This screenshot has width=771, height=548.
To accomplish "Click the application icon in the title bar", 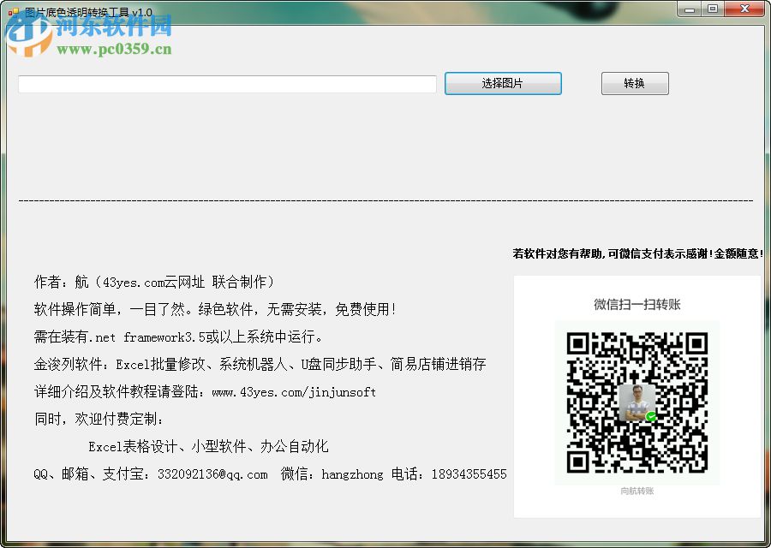I will [x=14, y=9].
